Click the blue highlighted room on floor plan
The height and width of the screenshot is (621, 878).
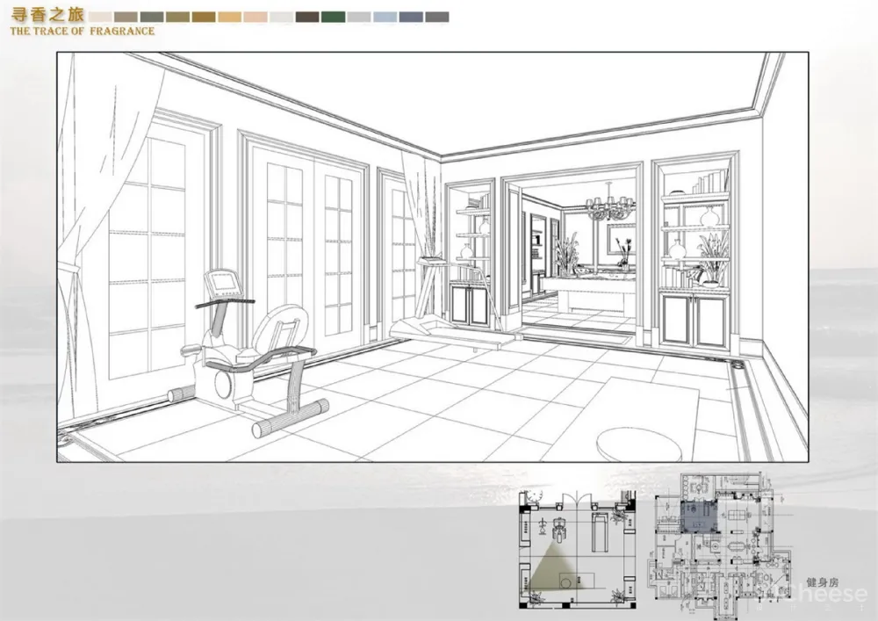(x=698, y=516)
